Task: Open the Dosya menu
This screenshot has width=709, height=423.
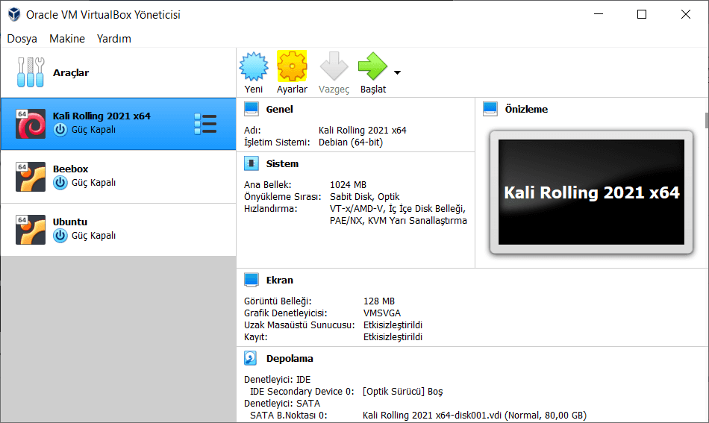Action: click(x=22, y=39)
